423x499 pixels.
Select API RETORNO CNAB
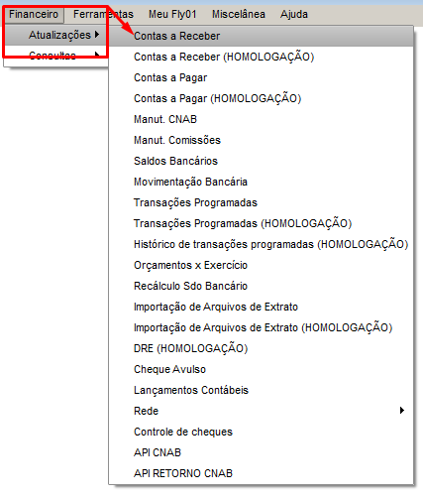tap(261, 473)
